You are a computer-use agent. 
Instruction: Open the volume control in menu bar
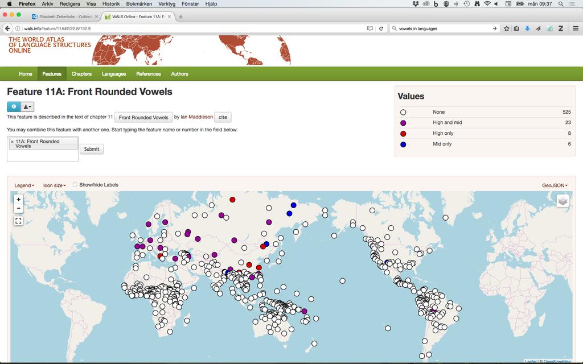(496, 4)
